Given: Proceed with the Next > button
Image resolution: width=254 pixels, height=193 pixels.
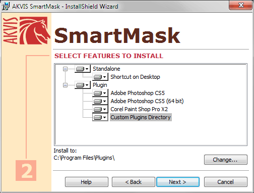Looking at the screenshot, I should click(178, 182).
